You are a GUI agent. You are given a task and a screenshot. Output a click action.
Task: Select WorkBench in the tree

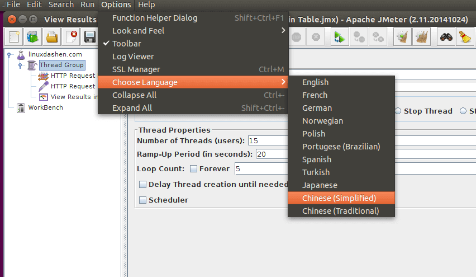click(45, 107)
